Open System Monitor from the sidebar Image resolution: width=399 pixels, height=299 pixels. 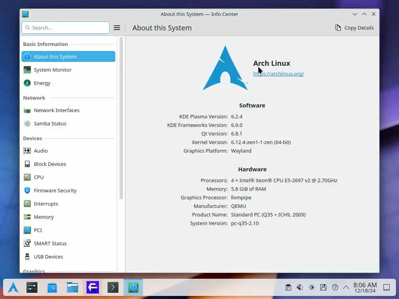[x=68, y=70]
